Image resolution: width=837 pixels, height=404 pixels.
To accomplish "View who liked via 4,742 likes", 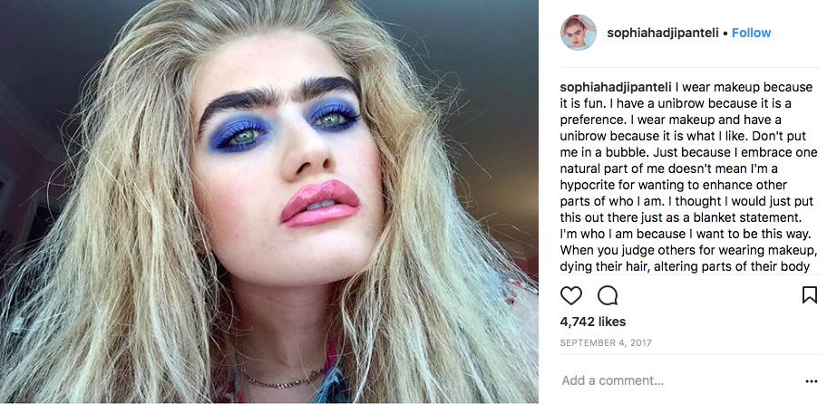I will tap(592, 322).
